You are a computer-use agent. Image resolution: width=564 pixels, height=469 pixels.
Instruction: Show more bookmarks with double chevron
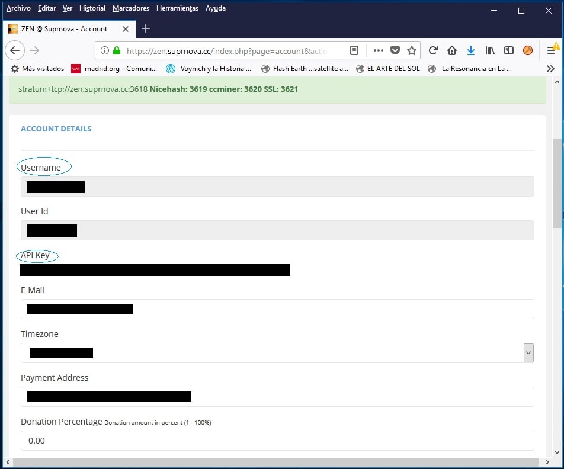click(550, 69)
